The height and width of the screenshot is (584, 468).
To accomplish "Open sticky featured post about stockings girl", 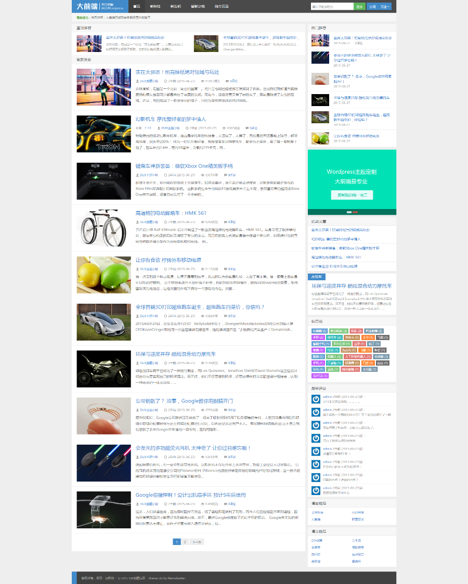I will 135,37.
